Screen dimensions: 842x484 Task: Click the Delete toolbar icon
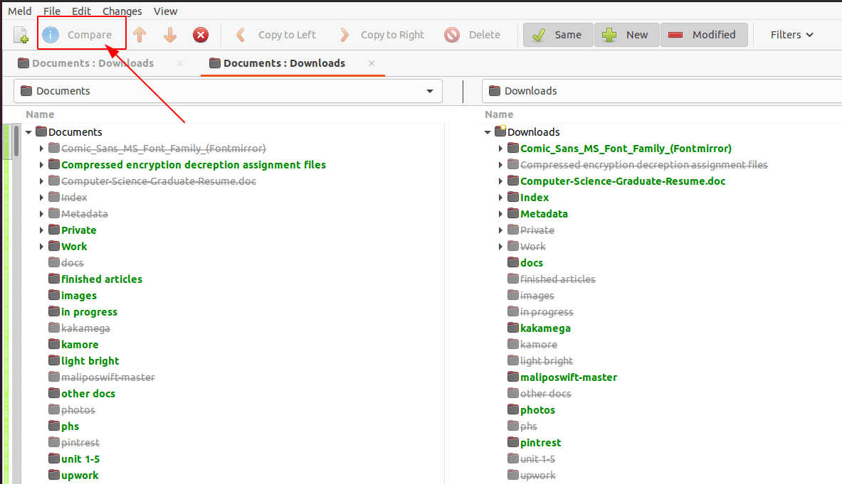(x=452, y=35)
